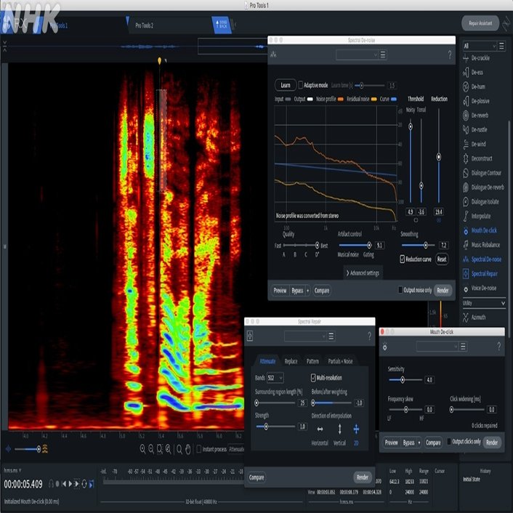Viewport: 513px width, 513px height.
Task: Click the play button in transport
Action: (70, 484)
